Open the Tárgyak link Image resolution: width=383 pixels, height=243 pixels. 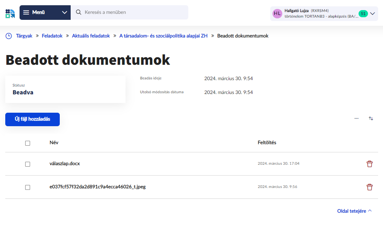click(23, 36)
